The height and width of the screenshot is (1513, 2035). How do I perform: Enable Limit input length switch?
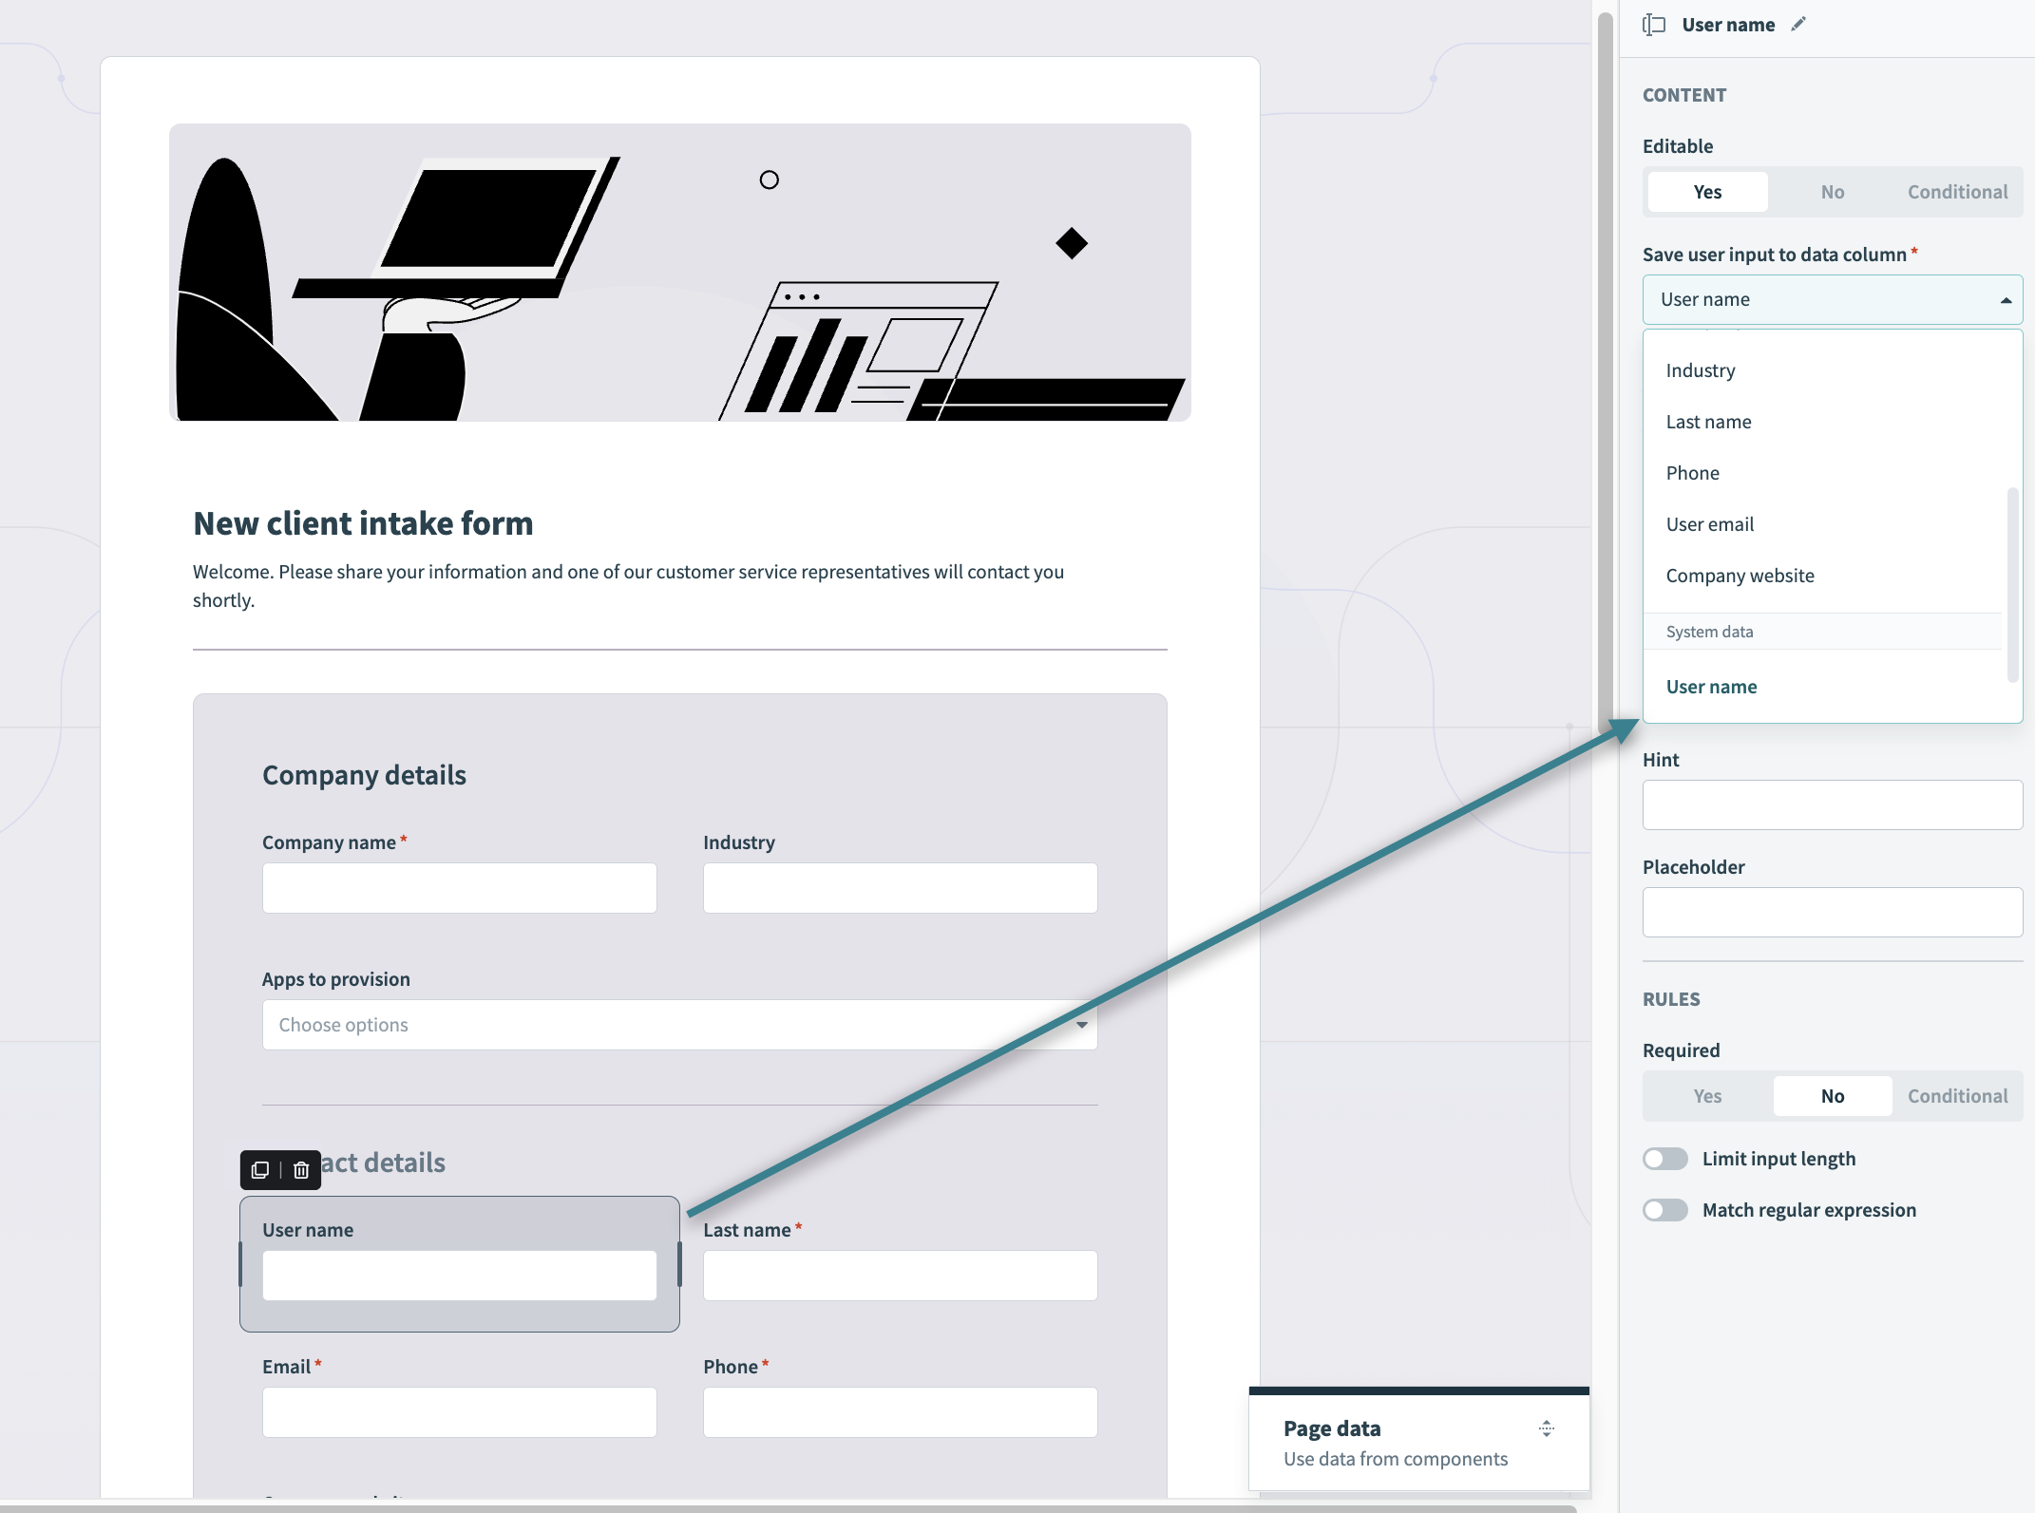point(1665,1159)
